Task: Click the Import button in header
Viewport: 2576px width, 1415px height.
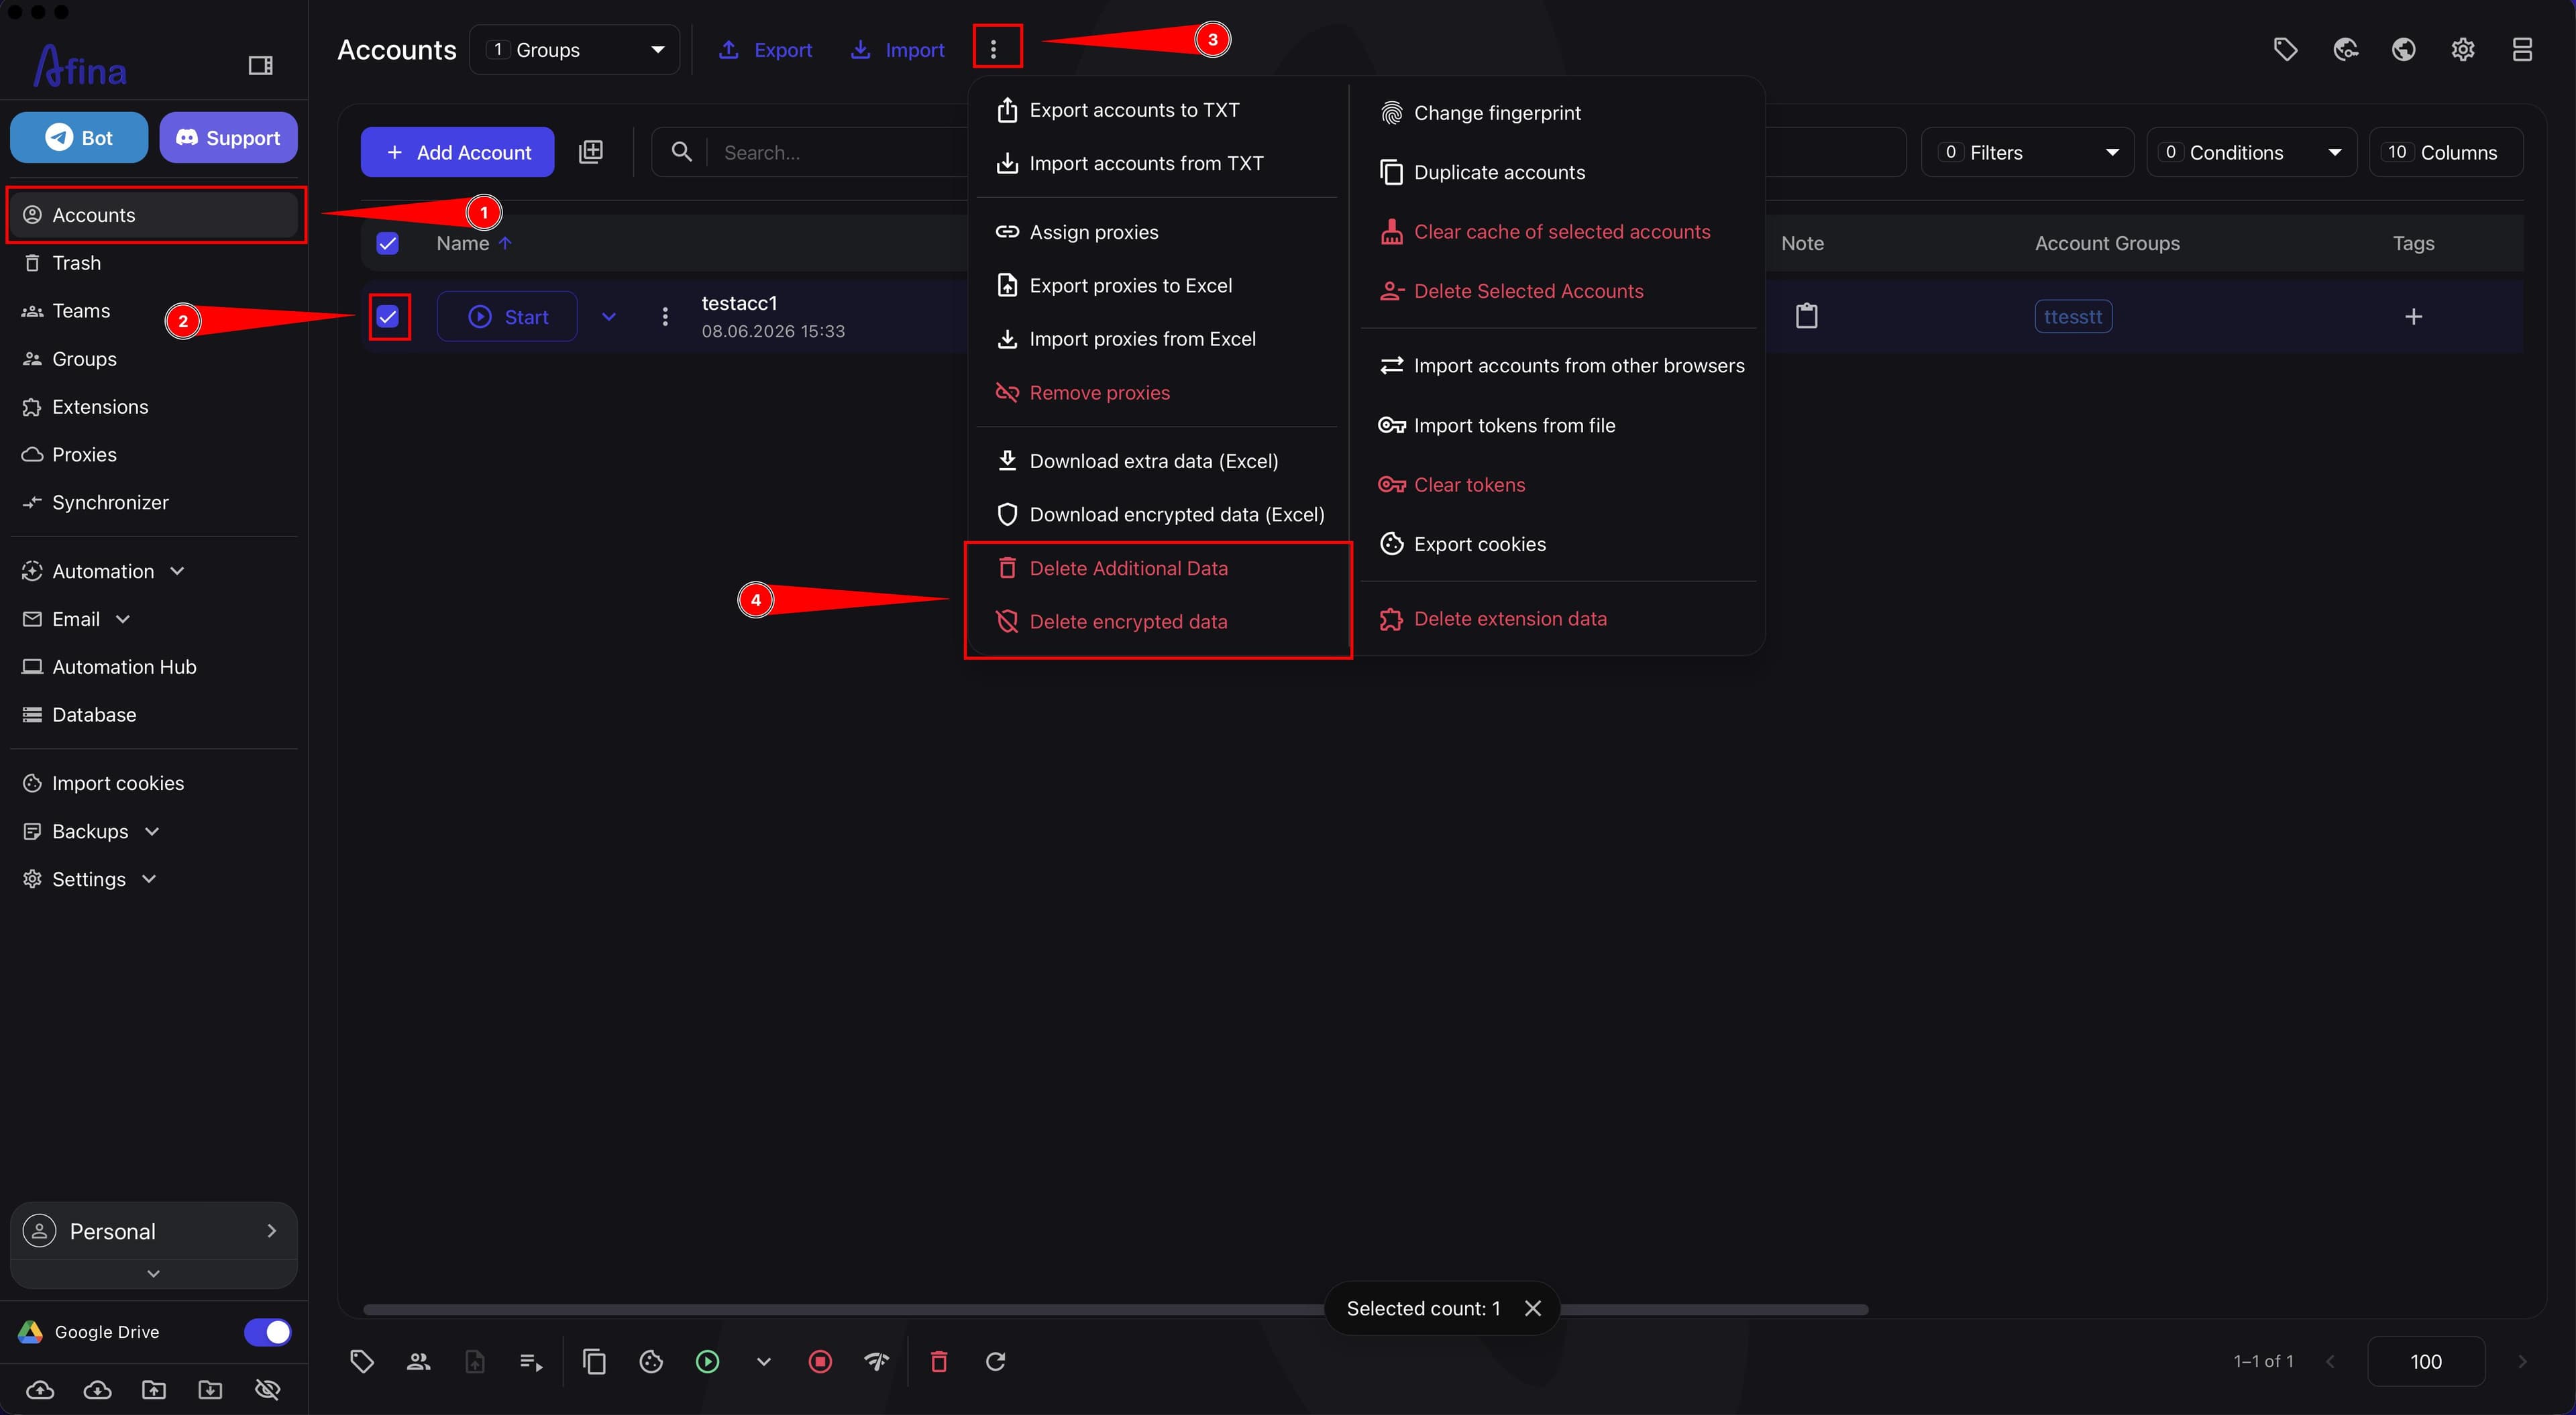Action: coord(897,50)
